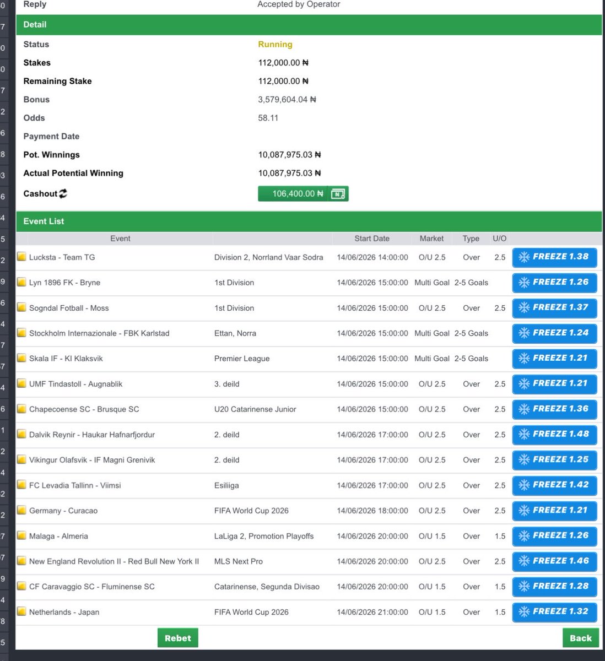Screen dimensions: 605x661
Task: Freeze Netherlands - Japan at 1.32
Action: (554, 612)
